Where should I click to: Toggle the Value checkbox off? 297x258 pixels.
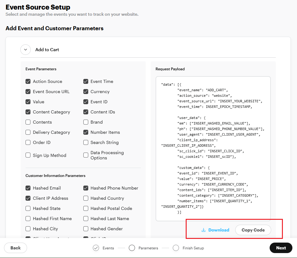coord(28,102)
